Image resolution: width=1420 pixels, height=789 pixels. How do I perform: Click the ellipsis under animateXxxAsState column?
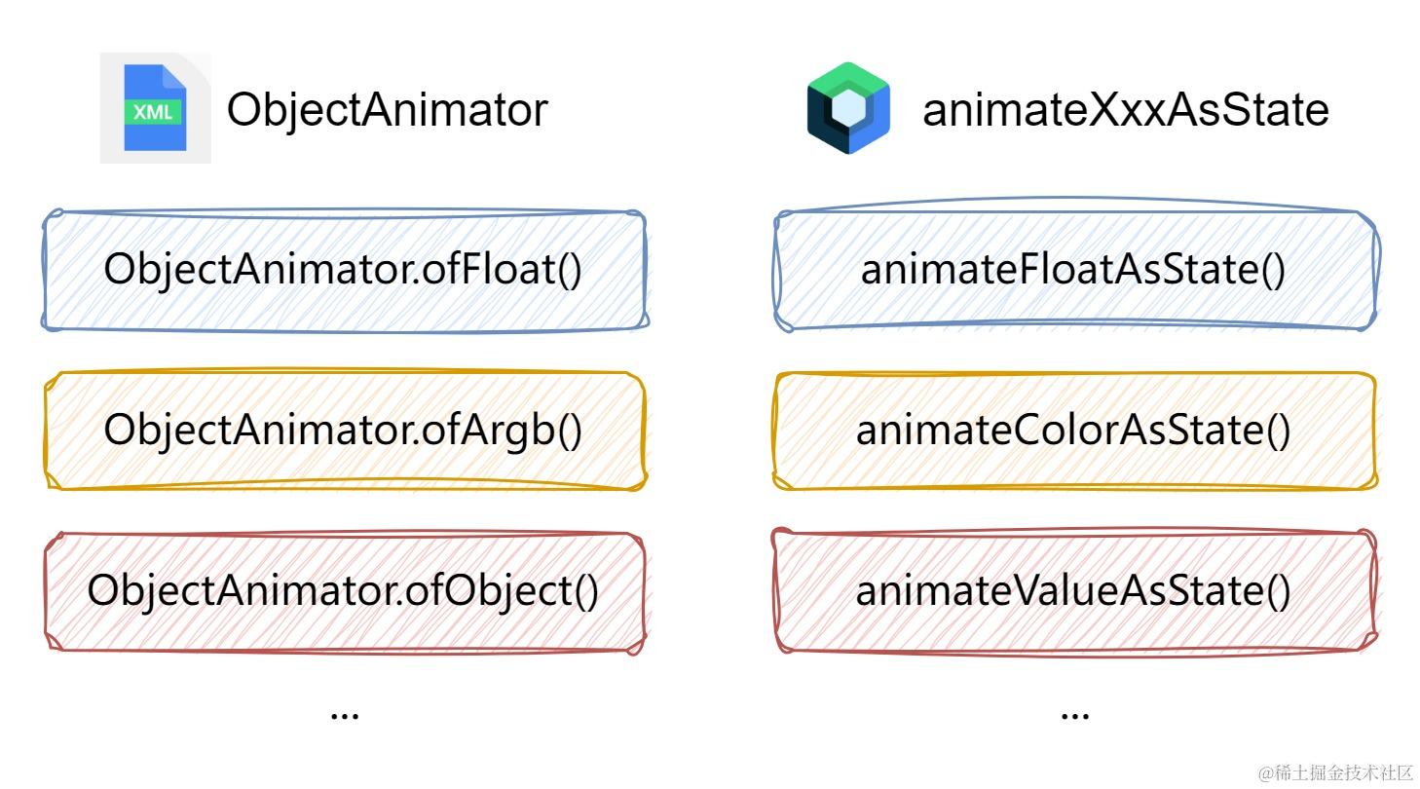point(1074,714)
